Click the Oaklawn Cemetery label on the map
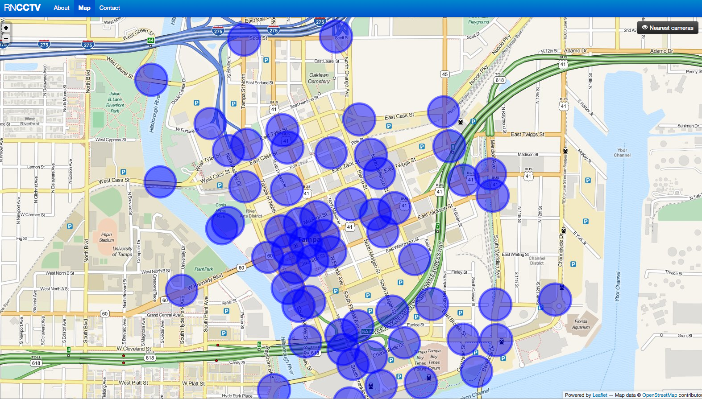Screen dimensions: 702x399 click(x=319, y=78)
